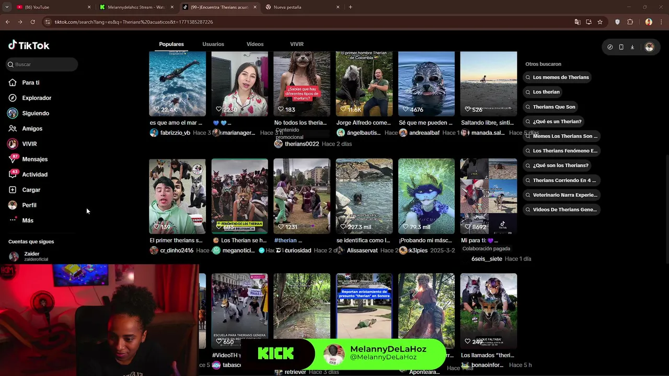Switch to the Nueva pestaña tab

pyautogui.click(x=302, y=7)
